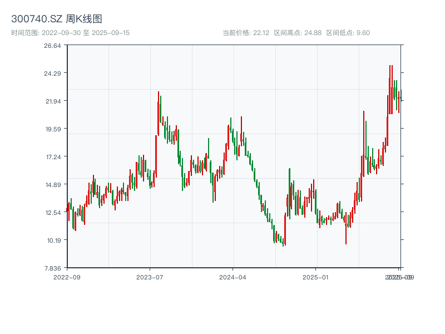Image resolution: width=445 pixels, height=334 pixels.
Task: Click the x-axis label 2022-09
Action: (x=67, y=277)
